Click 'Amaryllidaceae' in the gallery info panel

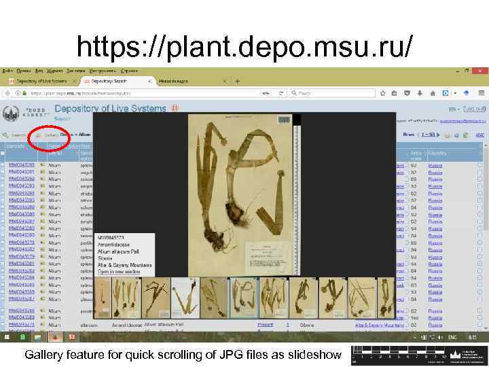pos(113,245)
